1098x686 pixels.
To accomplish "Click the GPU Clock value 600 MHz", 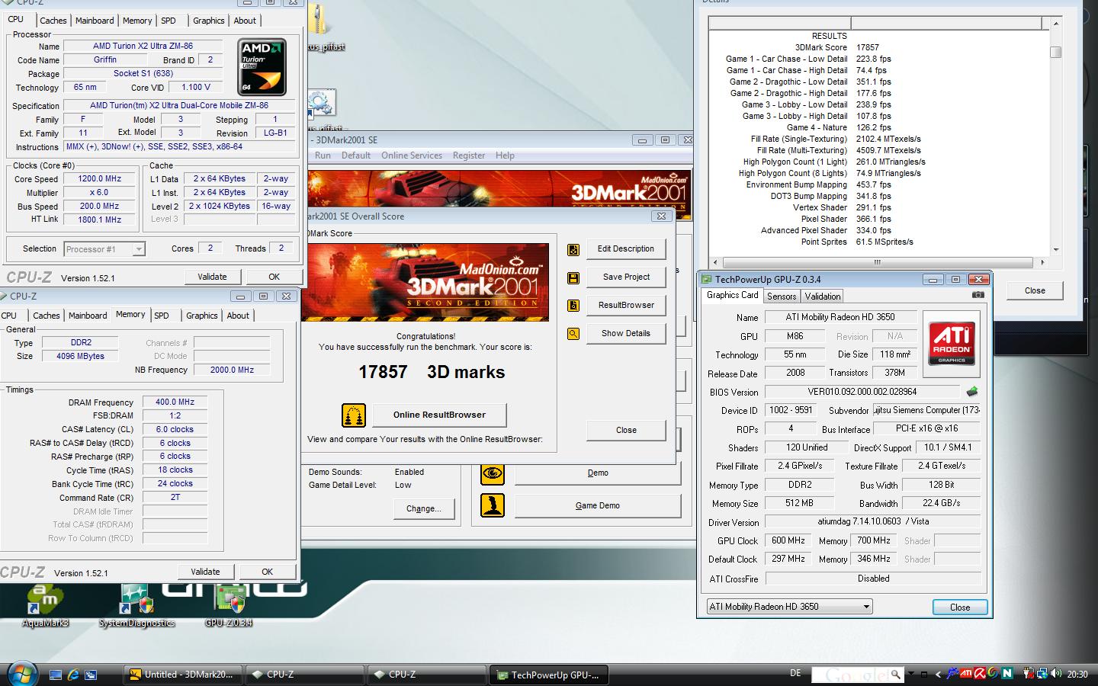I will [x=788, y=540].
